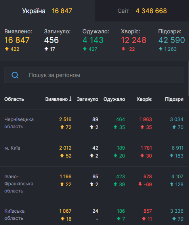Click the blue search magnifier icon

[15, 75]
